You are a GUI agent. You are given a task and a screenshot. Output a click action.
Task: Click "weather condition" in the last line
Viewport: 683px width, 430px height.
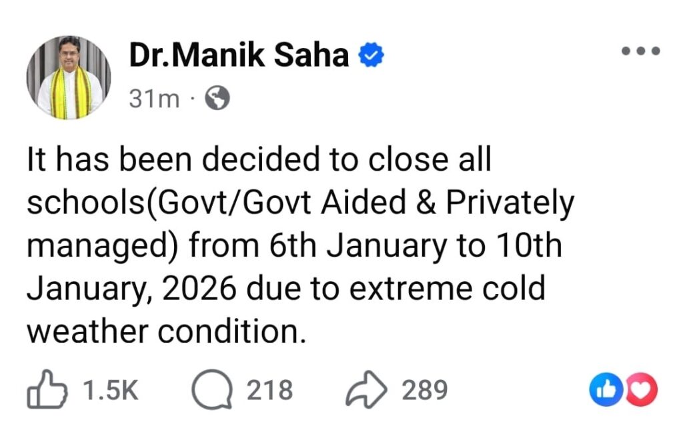pos(166,332)
